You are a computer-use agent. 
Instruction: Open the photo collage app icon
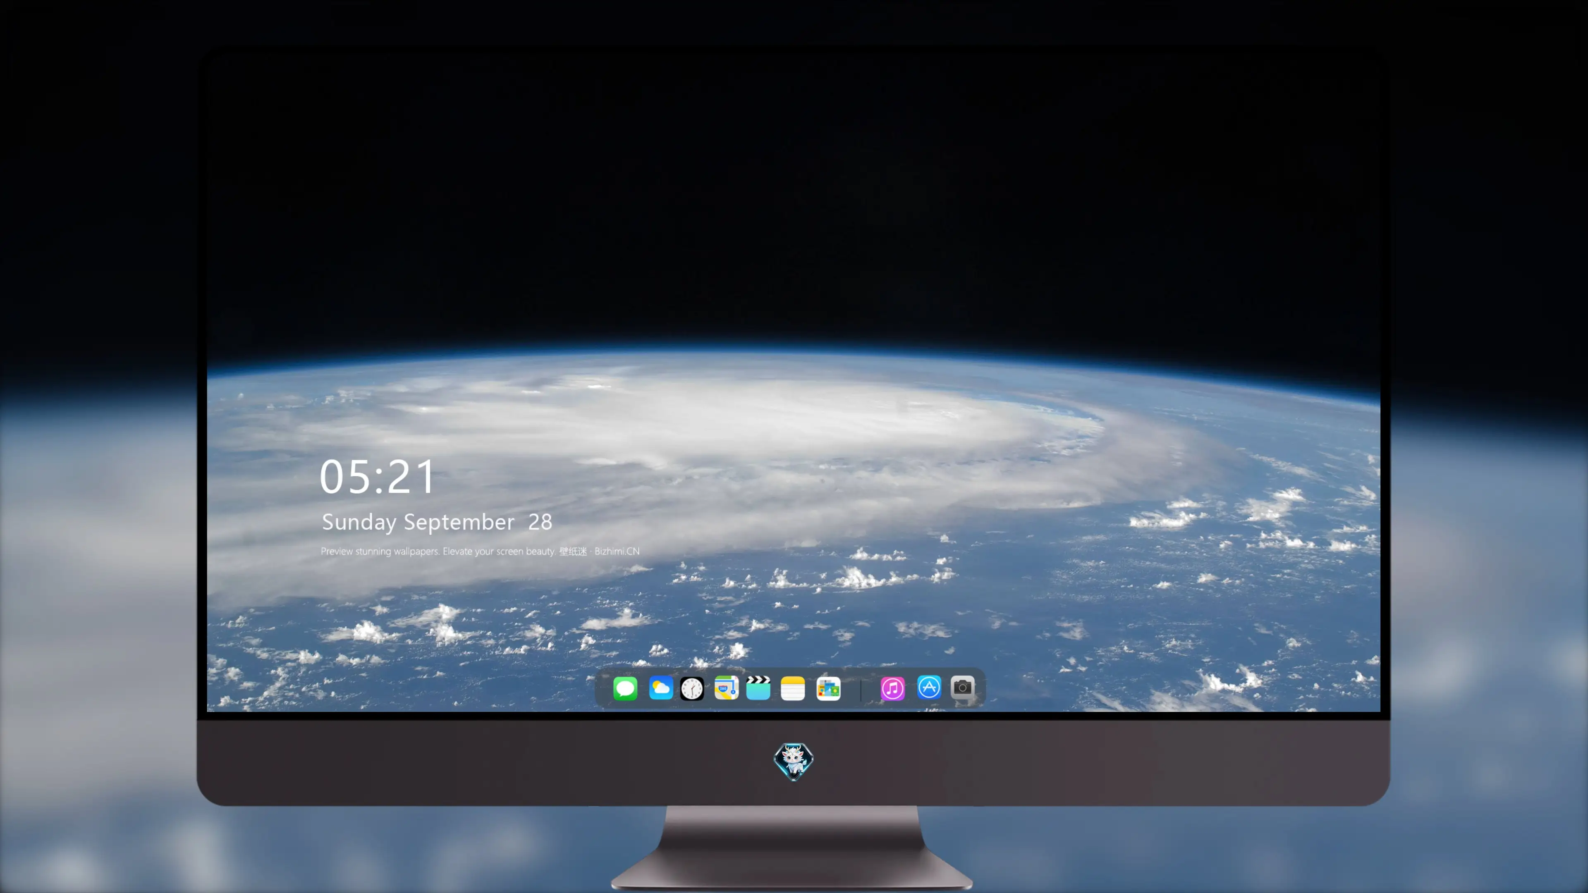click(828, 688)
